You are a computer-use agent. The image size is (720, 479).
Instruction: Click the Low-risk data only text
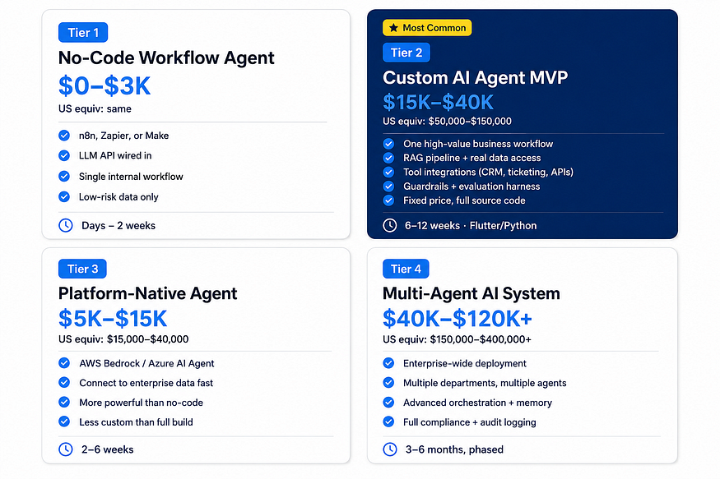pyautogui.click(x=118, y=197)
